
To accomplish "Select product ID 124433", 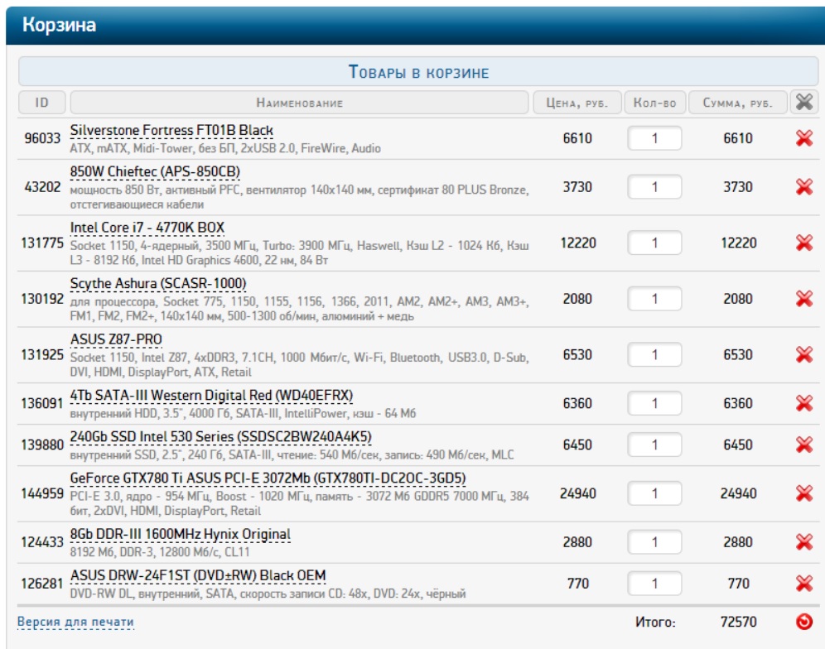I will (x=42, y=541).
